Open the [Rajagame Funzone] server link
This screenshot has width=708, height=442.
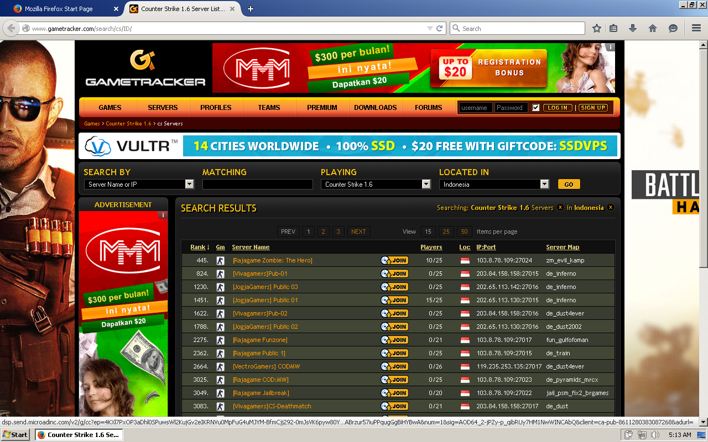pyautogui.click(x=260, y=340)
